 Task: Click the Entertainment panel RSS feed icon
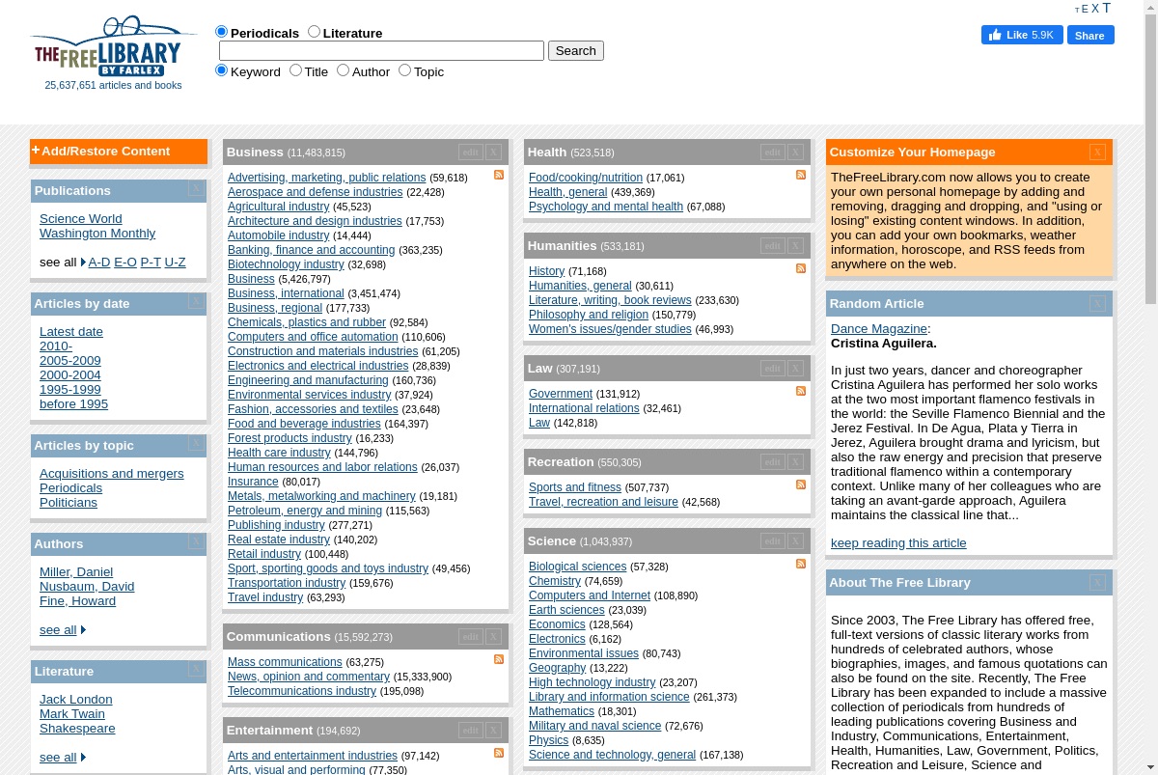[x=499, y=753]
